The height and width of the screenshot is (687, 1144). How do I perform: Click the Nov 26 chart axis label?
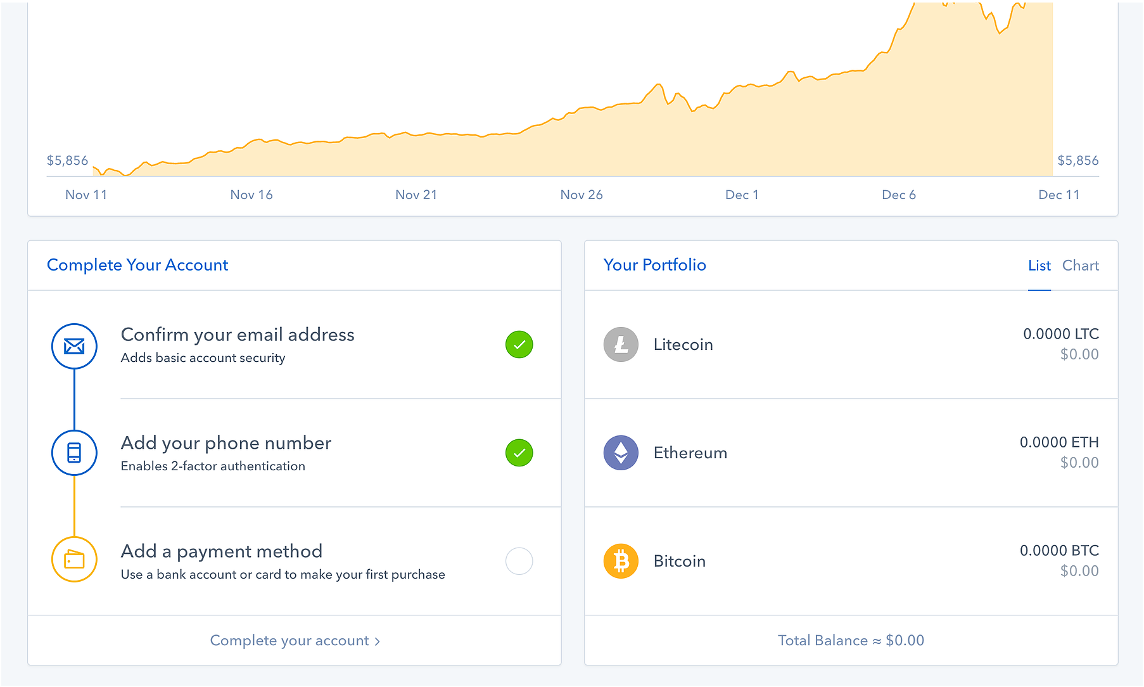582,195
